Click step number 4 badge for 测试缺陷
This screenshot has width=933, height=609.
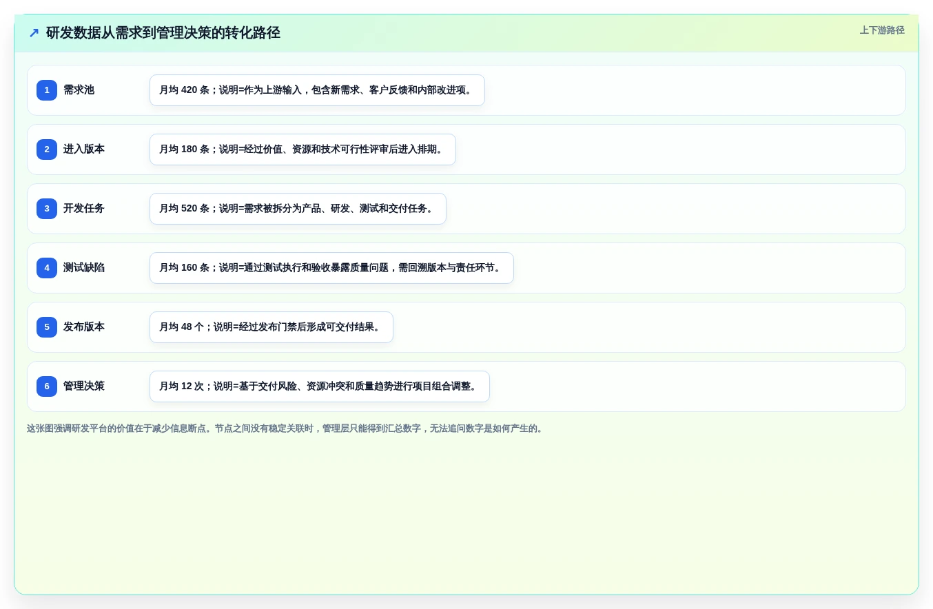point(47,268)
